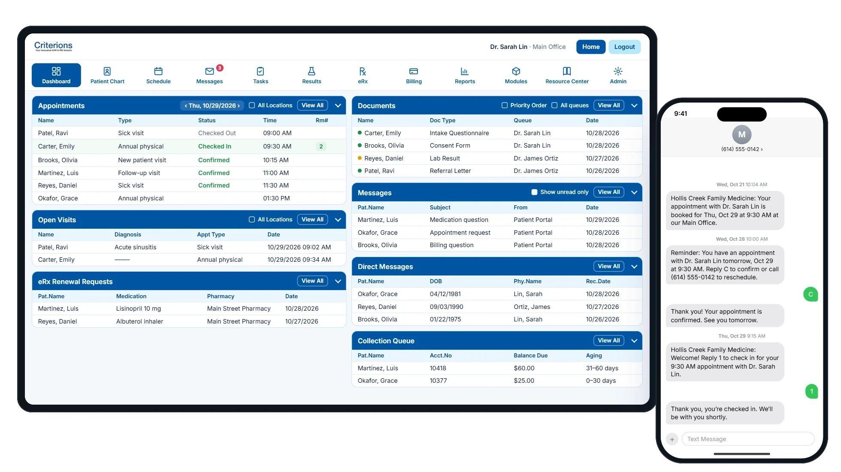
Task: Toggle Show unread only in Messages
Action: (534, 192)
